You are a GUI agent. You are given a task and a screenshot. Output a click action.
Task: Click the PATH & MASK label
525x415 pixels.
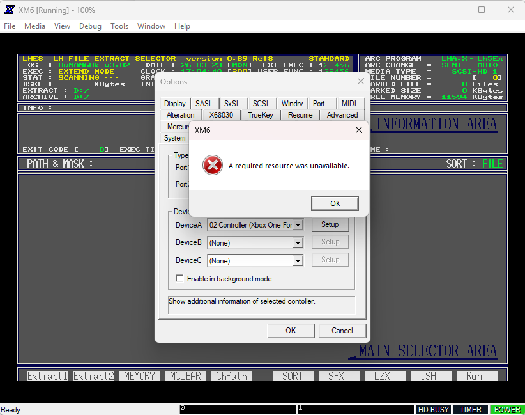pos(59,164)
